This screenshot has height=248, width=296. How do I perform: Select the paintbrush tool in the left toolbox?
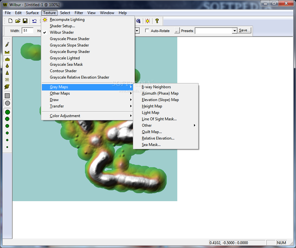click(7, 45)
